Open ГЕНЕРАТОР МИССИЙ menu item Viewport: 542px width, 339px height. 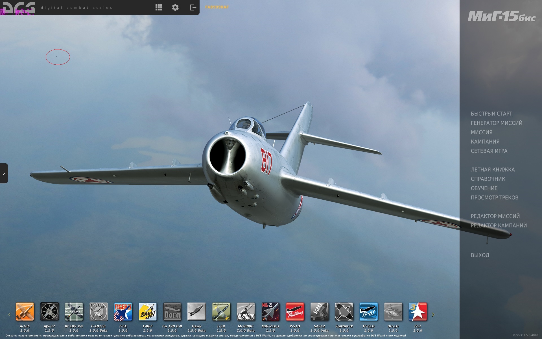(496, 123)
